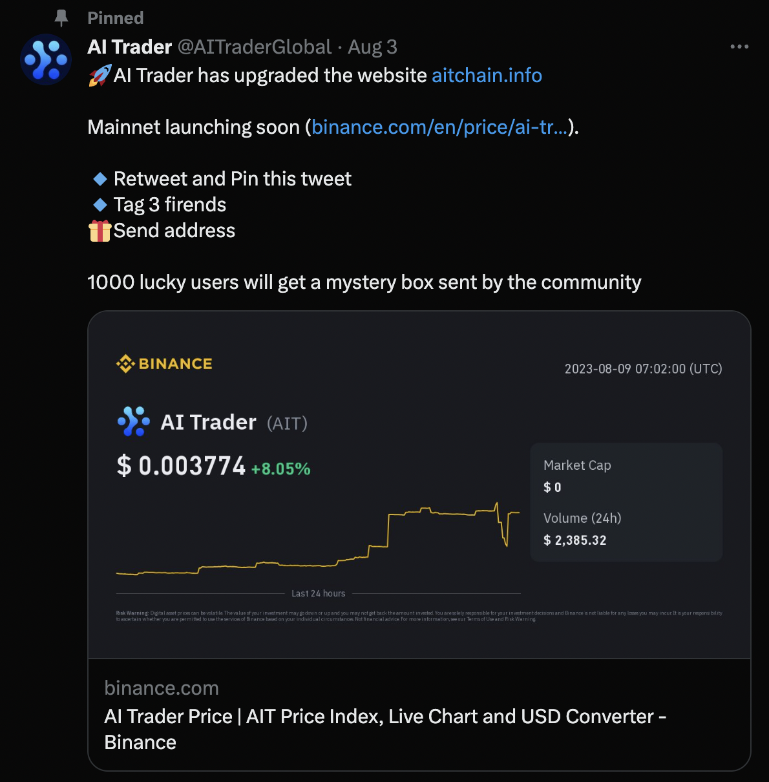Viewport: 769px width, 782px height.
Task: Click the blue diamond beside Tag 3 firends
Action: tap(100, 205)
